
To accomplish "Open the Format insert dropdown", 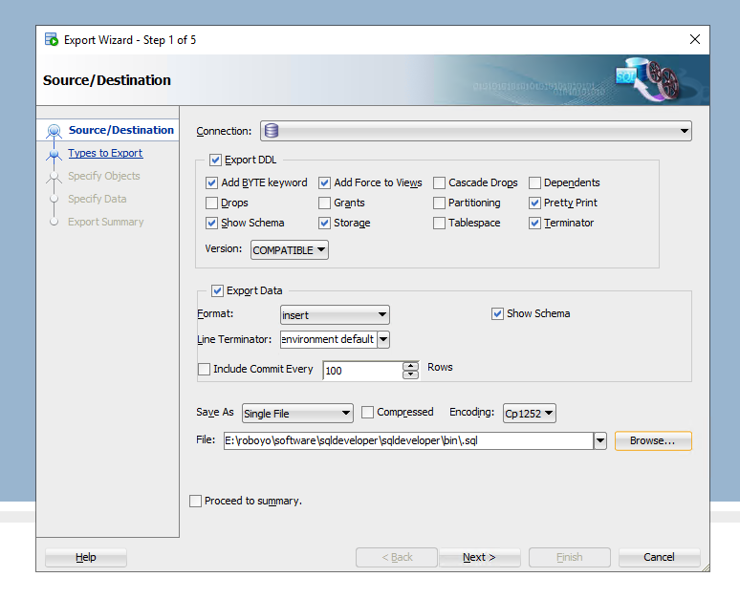I will tap(335, 314).
